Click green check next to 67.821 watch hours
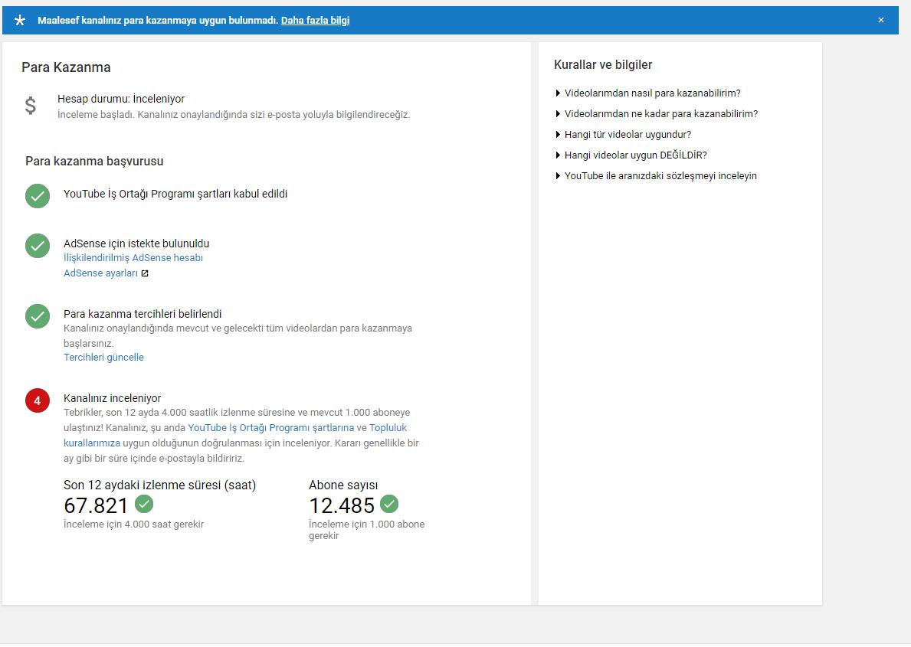911x647 pixels. (144, 504)
